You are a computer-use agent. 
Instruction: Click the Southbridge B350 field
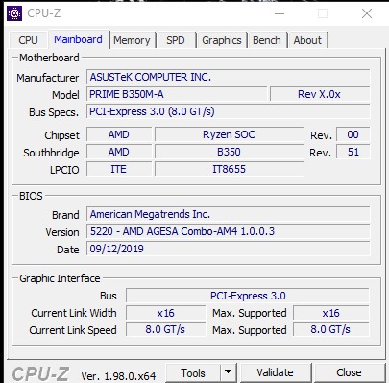pyautogui.click(x=230, y=152)
